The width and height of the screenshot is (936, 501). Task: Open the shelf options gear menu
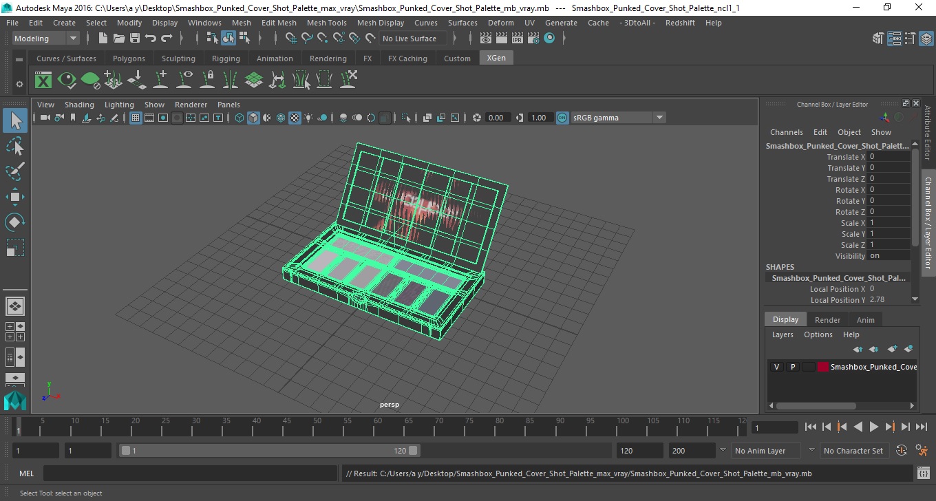pos(19,84)
